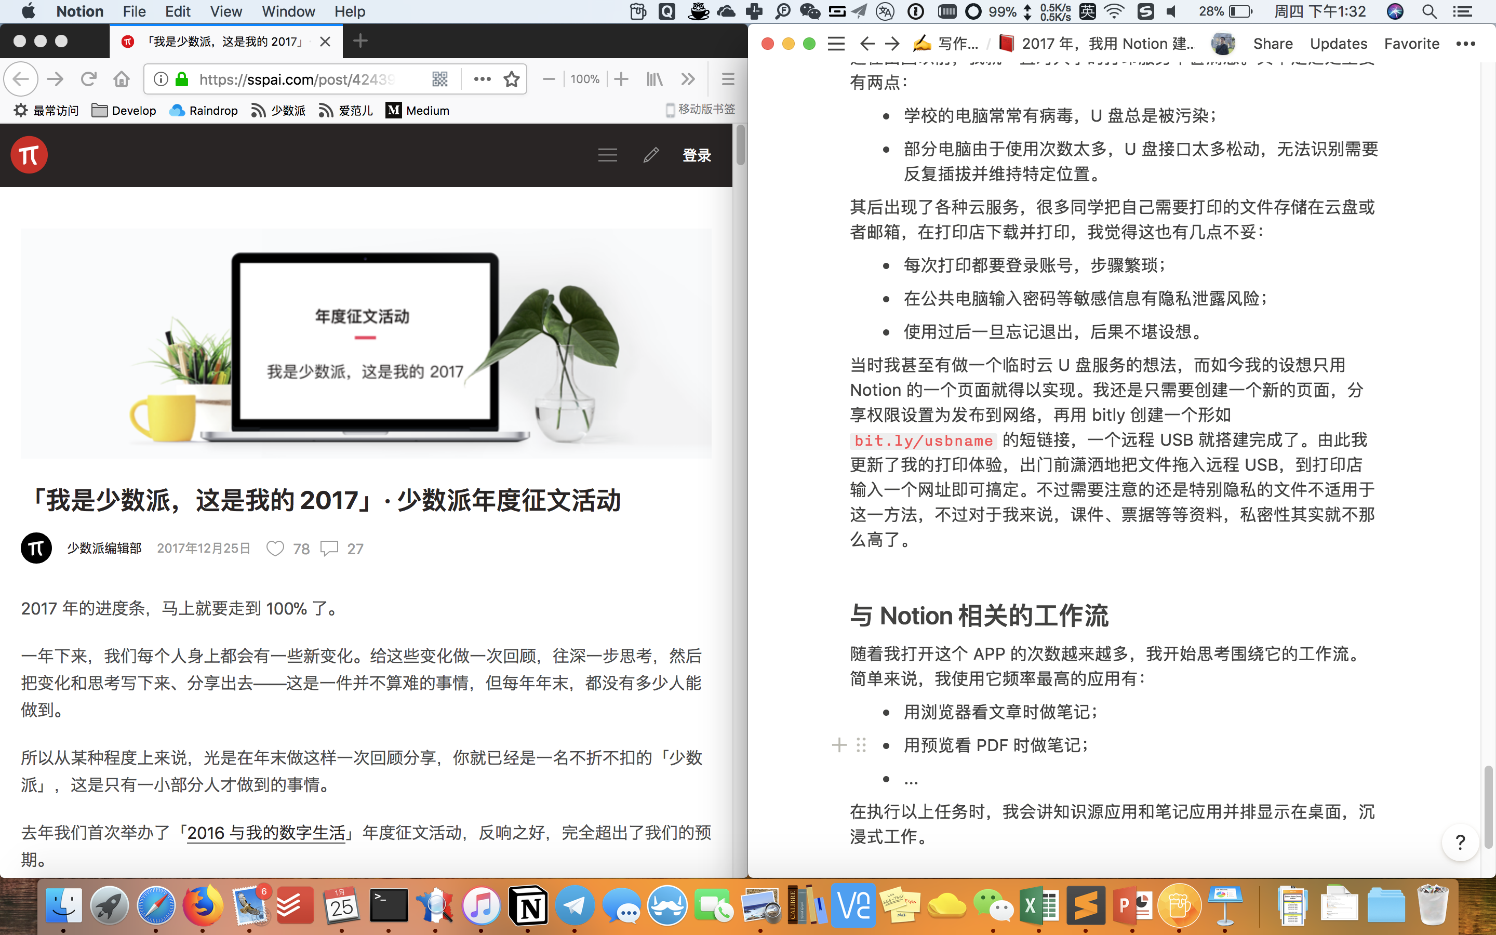1496x935 pixels.
Task: Show more Firefox toolbar tools chevron
Action: click(687, 79)
